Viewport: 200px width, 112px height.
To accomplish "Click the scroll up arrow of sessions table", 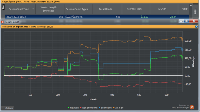I will [191, 5].
